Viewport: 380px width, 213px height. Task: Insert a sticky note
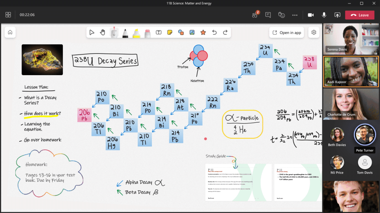pos(170,32)
